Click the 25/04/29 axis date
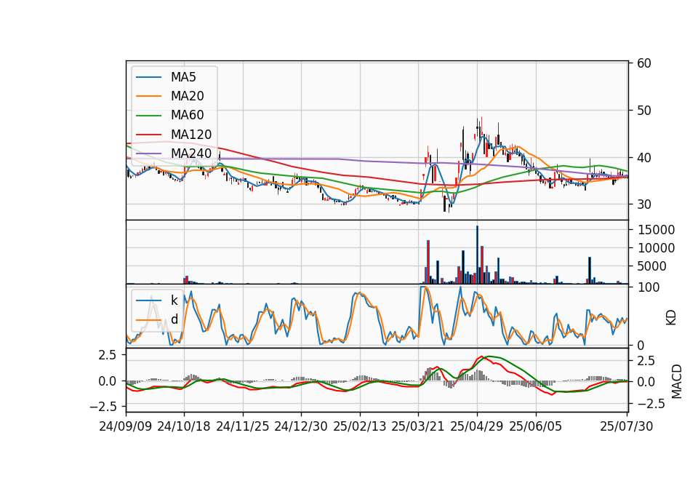Screen dimensions: 698x502 coord(477,426)
